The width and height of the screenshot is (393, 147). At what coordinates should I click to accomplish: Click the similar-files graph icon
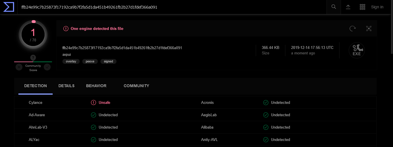369,28
